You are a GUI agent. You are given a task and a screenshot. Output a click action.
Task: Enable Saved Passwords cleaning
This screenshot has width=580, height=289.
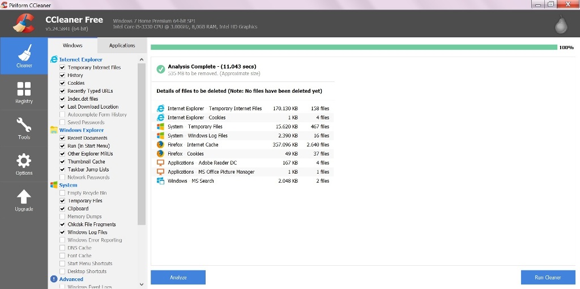pyautogui.click(x=62, y=122)
